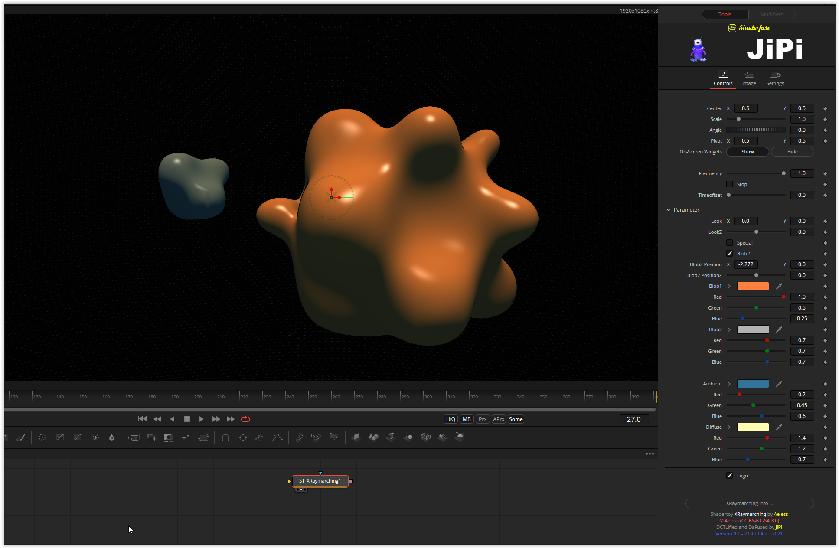The height and width of the screenshot is (548, 839).
Task: Add a Transform node from toolbar
Action: [x=203, y=437]
